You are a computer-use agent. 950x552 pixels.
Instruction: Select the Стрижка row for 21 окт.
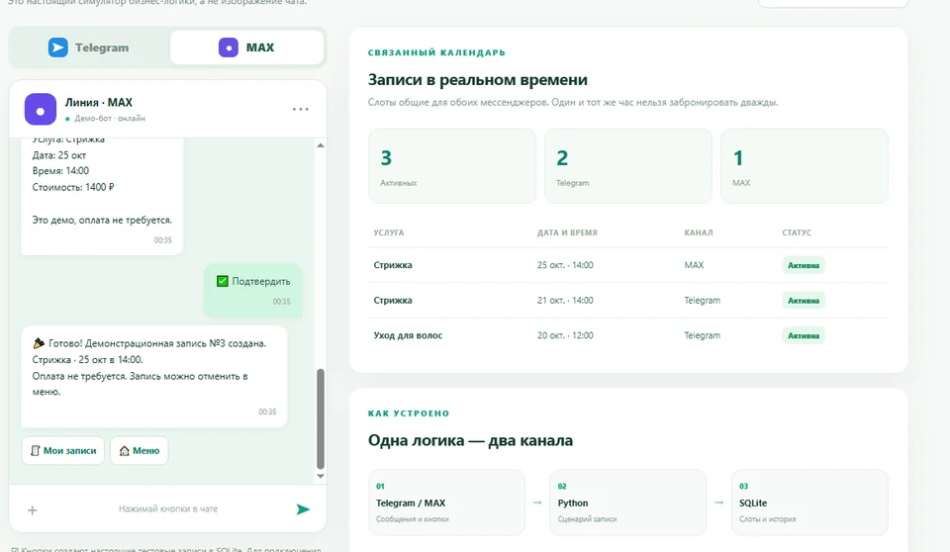628,301
